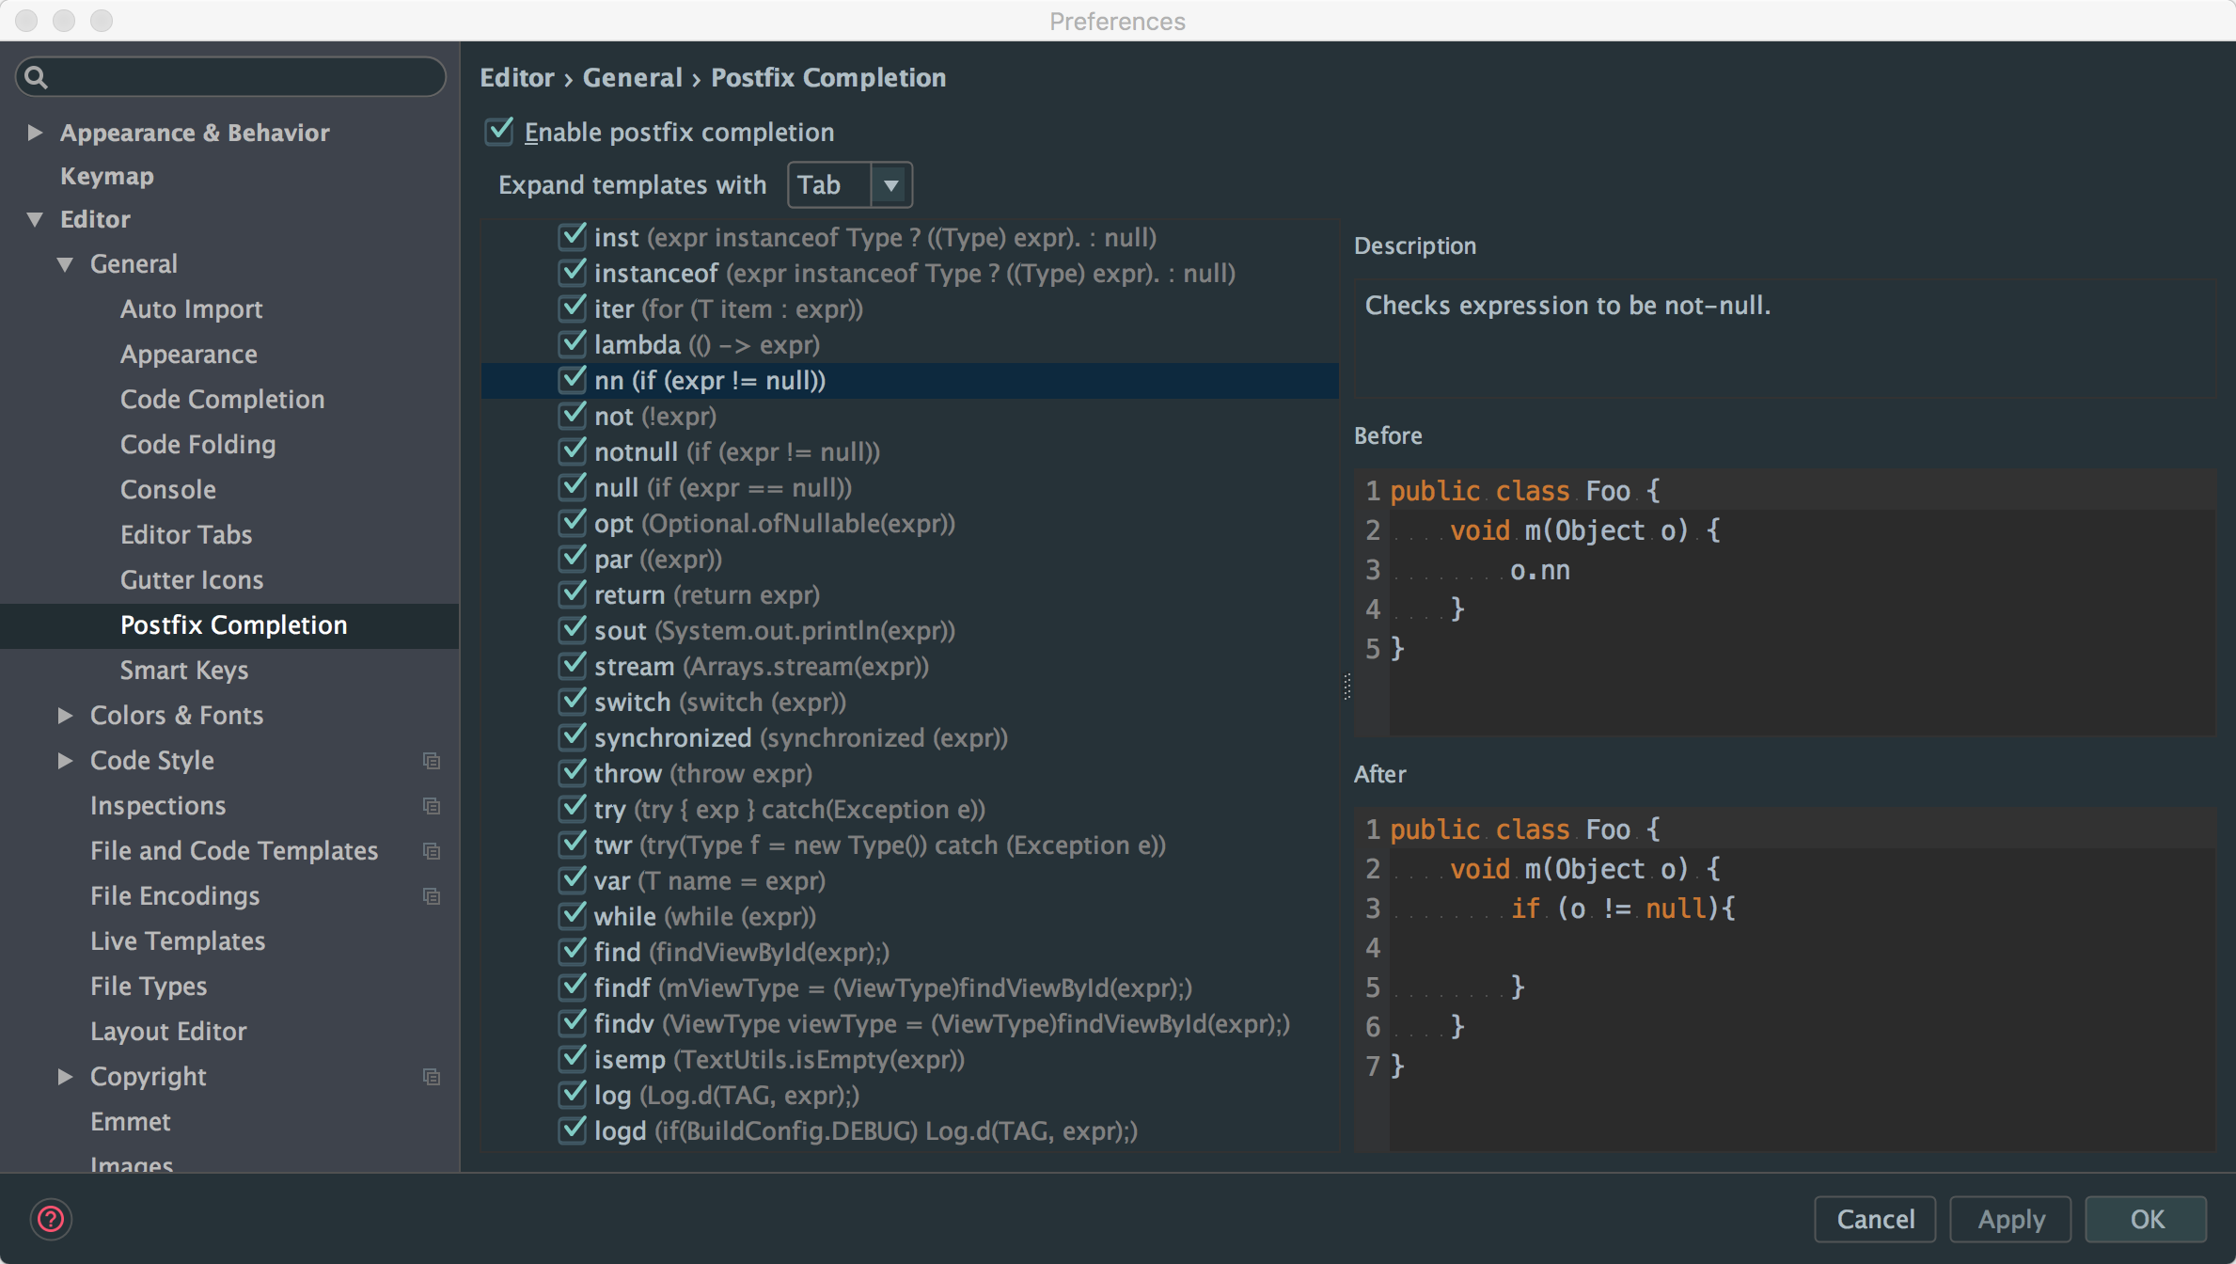The image size is (2236, 1264).
Task: Expand the Appearance & Behavior section
Action: tap(35, 133)
